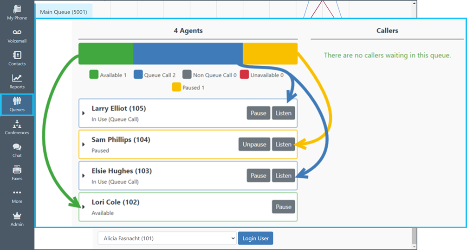Pause agent Larry Elliot

point(258,113)
